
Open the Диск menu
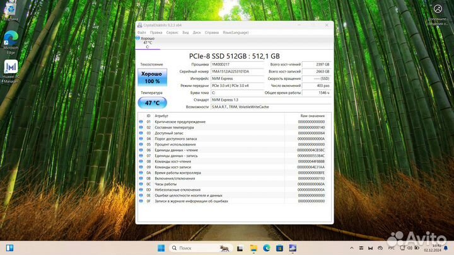pos(197,33)
